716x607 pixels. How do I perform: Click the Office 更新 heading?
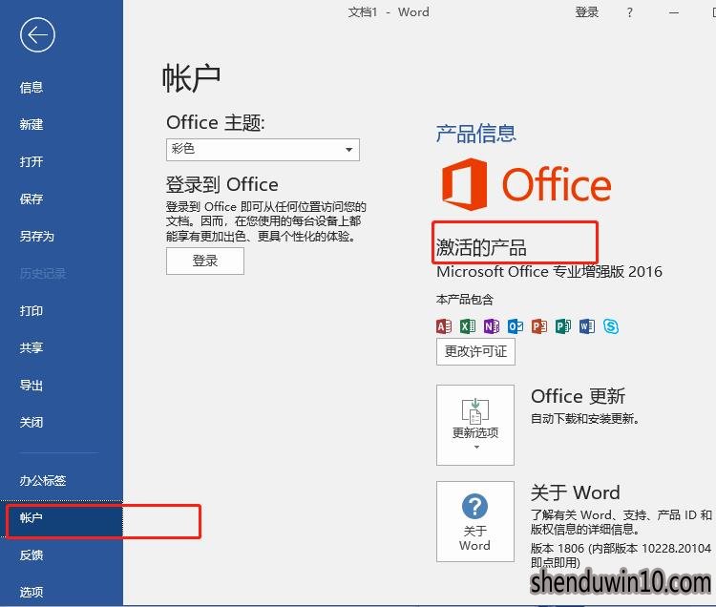(x=578, y=396)
